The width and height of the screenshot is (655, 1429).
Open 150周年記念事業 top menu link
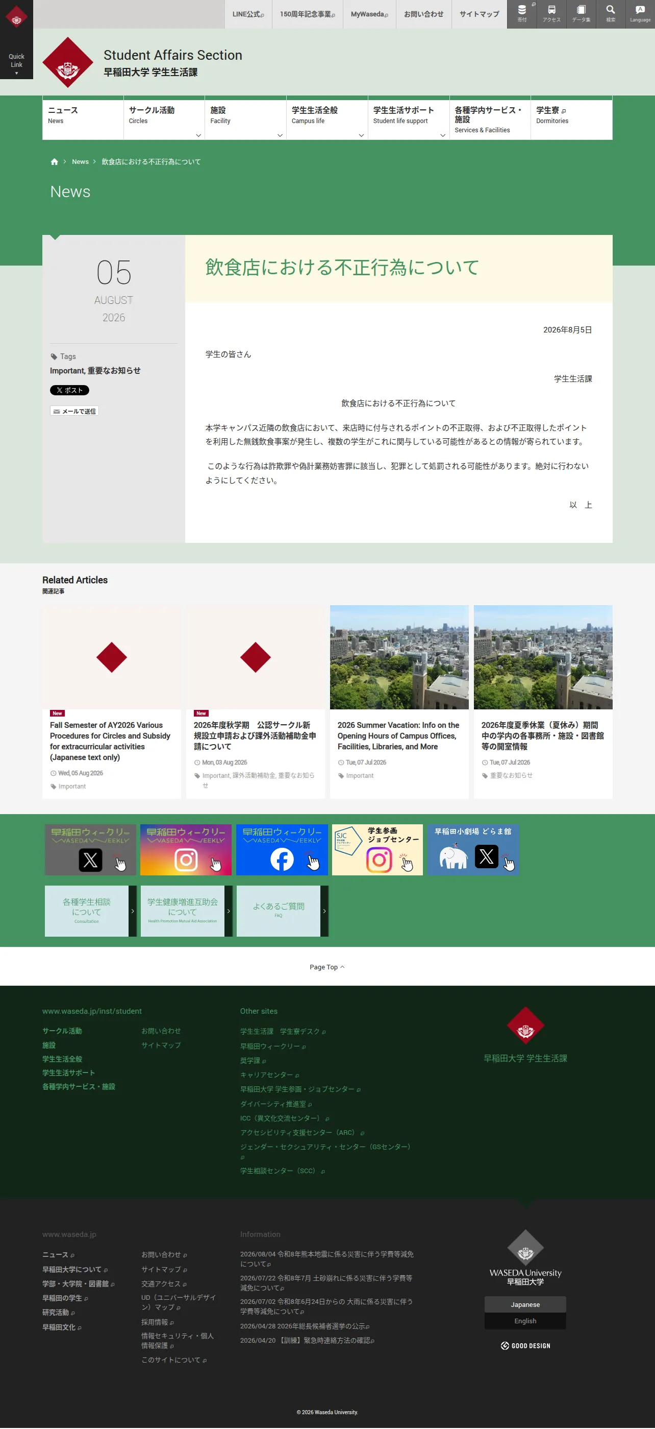tap(308, 14)
